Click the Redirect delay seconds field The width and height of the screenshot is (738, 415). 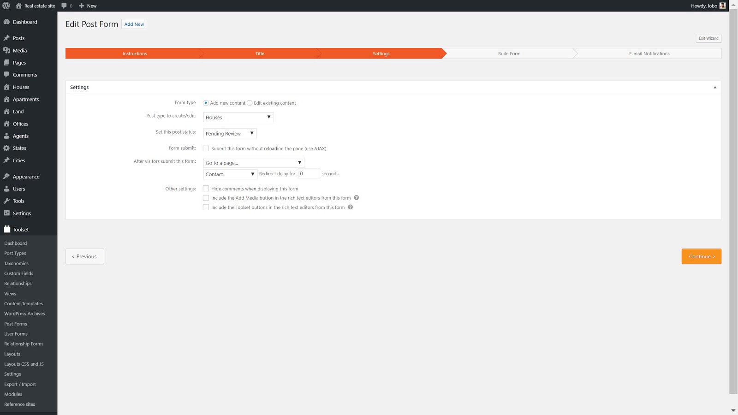[309, 174]
